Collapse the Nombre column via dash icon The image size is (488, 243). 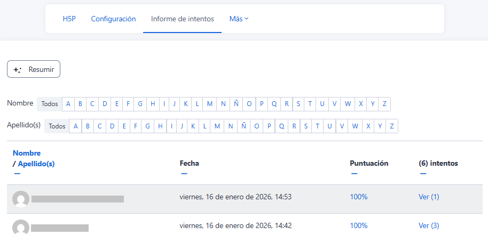click(17, 173)
